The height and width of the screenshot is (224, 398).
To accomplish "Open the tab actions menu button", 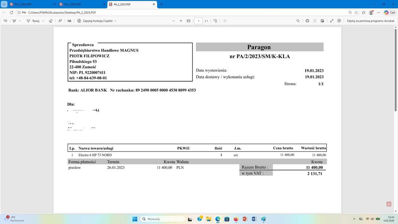I will point(4,4).
